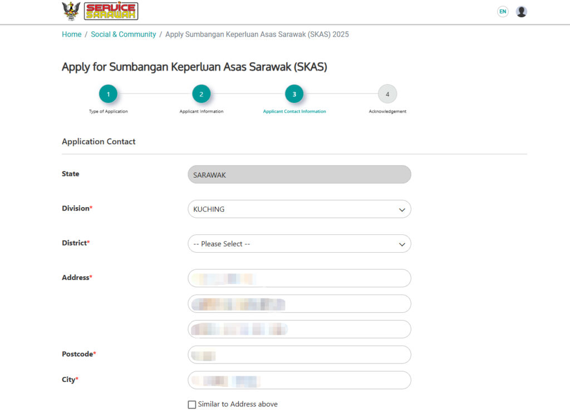Go to step 1 Type of Application
This screenshot has height=412, width=570.
tap(109, 94)
